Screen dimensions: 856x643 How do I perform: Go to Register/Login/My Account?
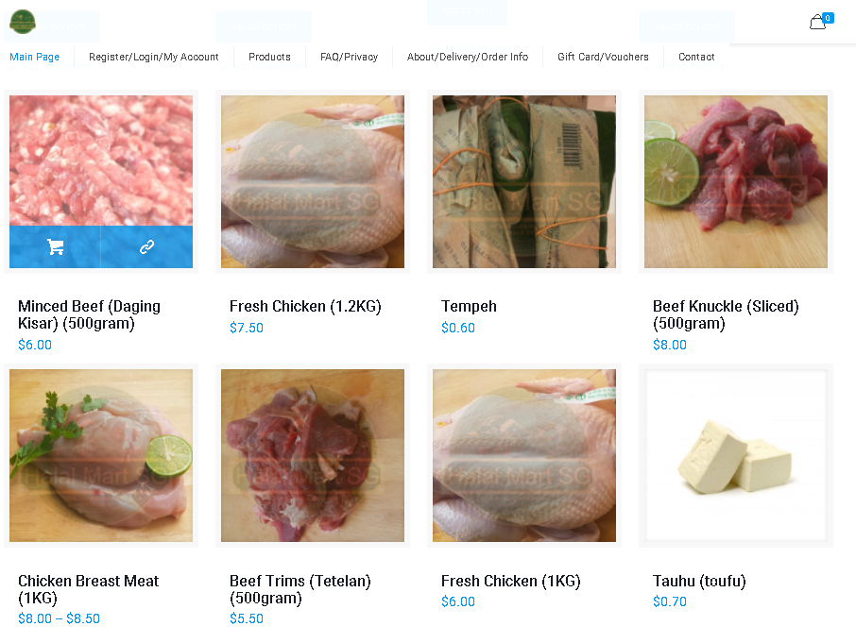click(154, 57)
